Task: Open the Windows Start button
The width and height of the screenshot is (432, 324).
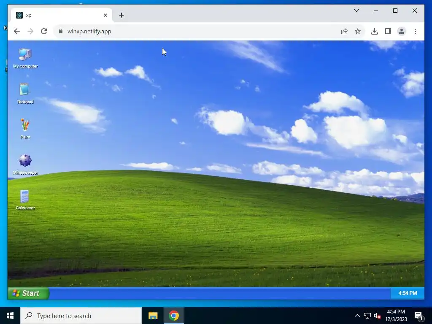Action: [x=10, y=316]
